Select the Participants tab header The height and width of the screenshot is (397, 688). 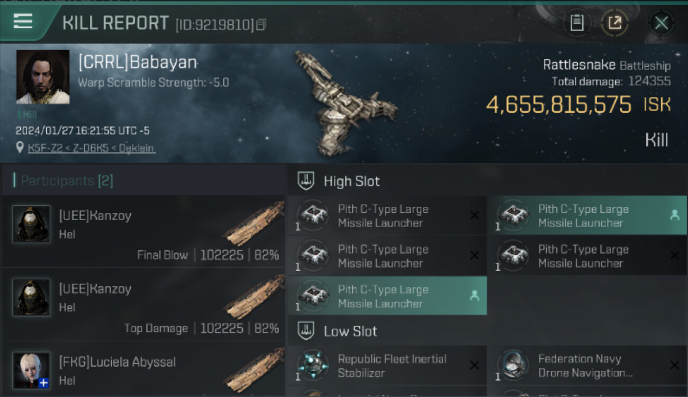tap(67, 181)
